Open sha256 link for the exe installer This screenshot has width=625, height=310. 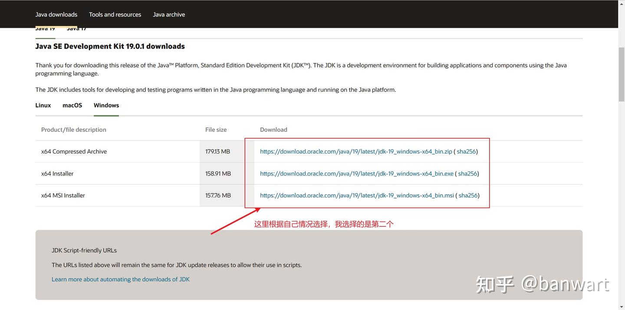[x=467, y=173]
